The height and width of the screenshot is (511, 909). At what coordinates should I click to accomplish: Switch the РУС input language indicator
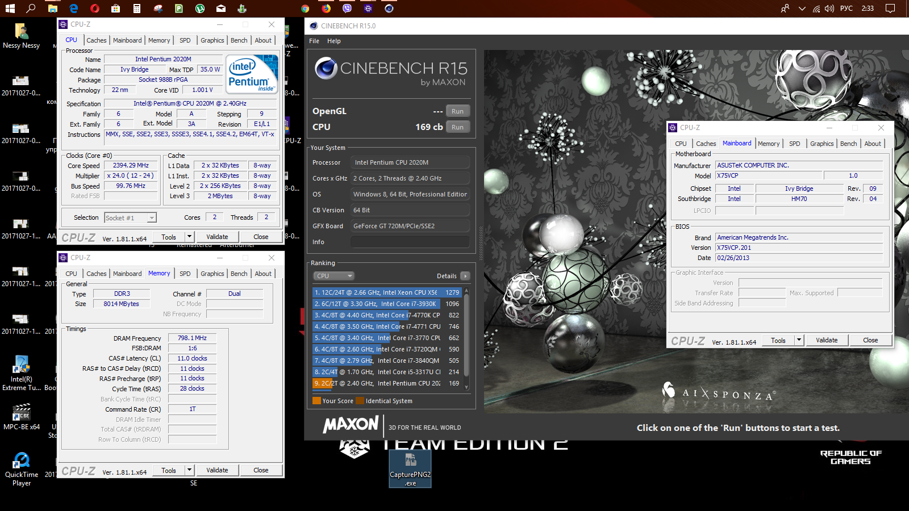point(847,9)
